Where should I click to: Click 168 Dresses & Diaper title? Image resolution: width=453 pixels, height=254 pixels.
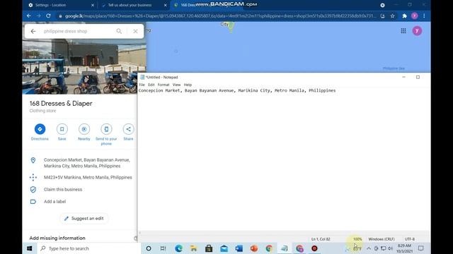point(61,104)
